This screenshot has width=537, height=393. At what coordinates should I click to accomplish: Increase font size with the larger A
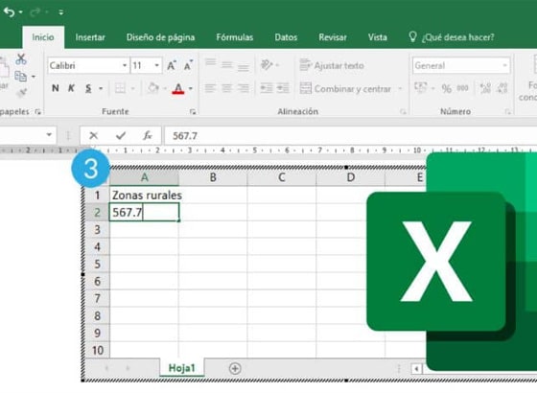pos(172,65)
